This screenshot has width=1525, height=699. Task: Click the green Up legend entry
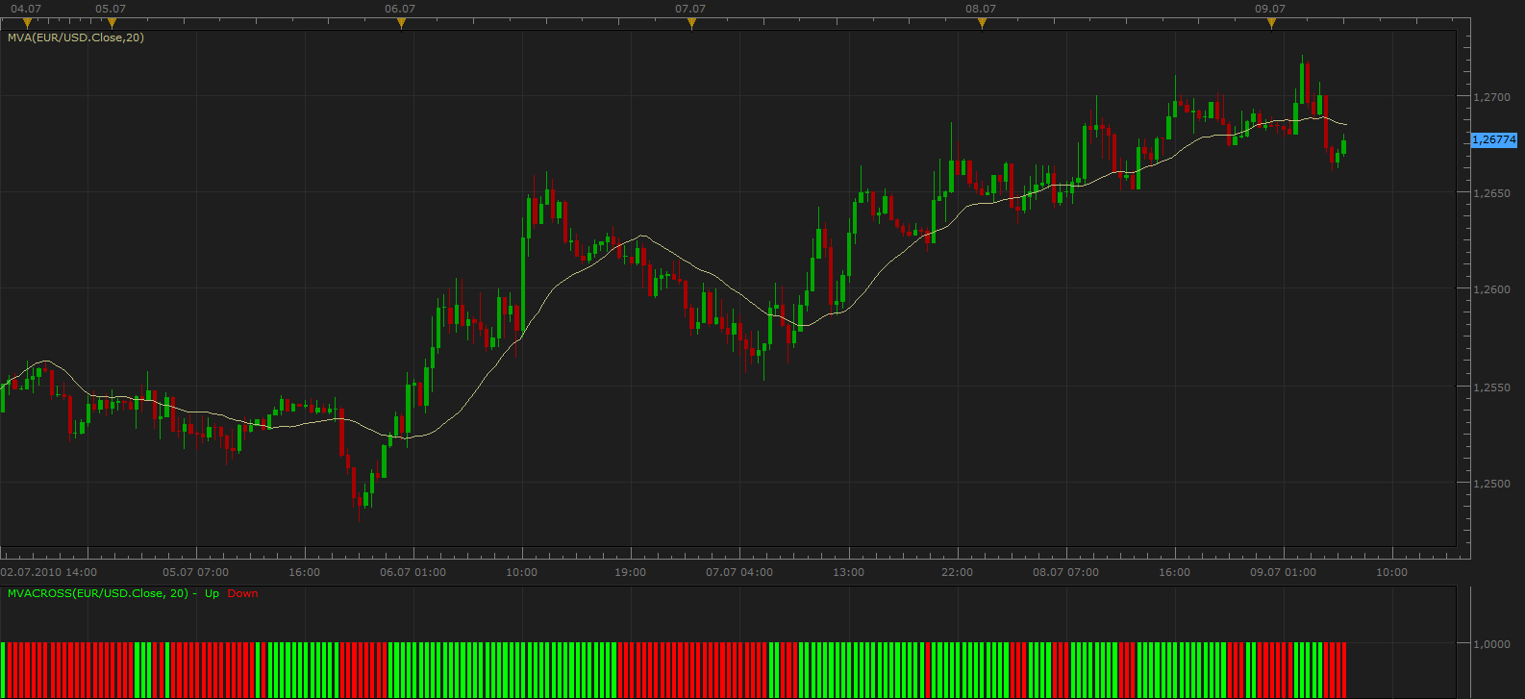(212, 593)
